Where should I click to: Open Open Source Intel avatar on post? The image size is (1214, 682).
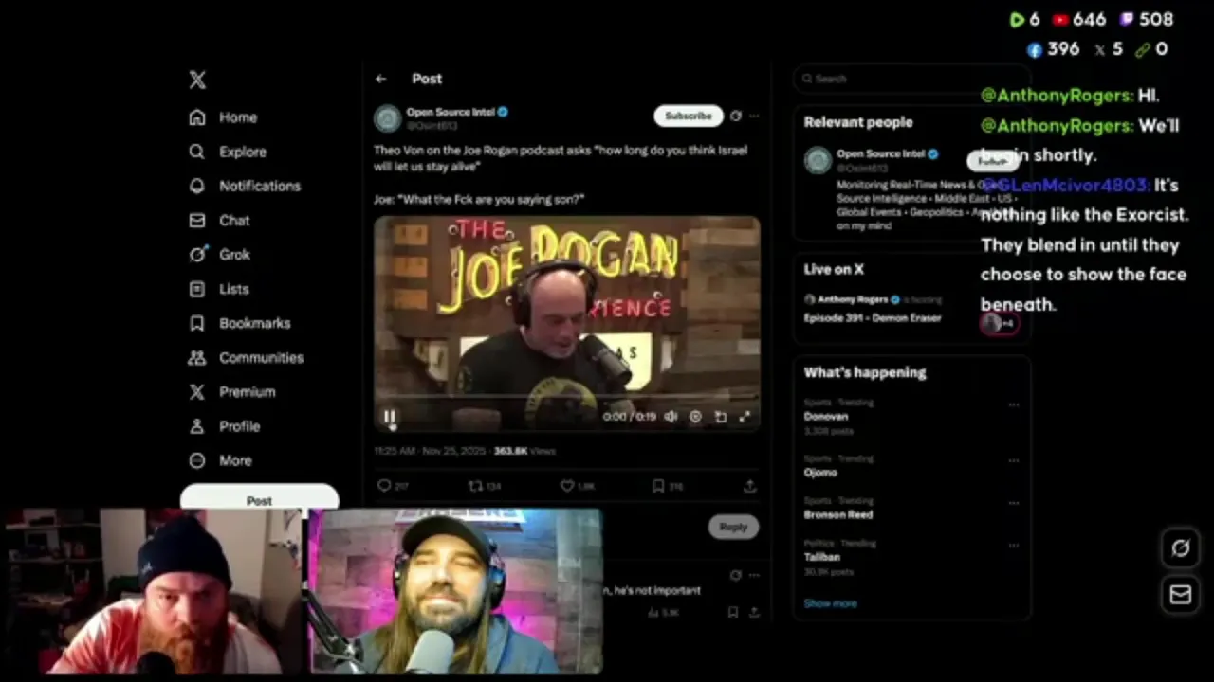point(387,118)
